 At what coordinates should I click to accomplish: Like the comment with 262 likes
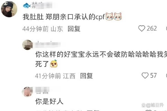[x=142, y=29]
